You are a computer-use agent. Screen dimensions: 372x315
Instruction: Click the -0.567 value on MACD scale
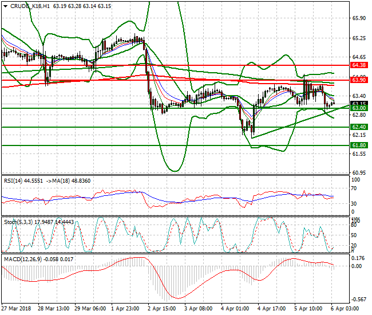tap(360, 300)
